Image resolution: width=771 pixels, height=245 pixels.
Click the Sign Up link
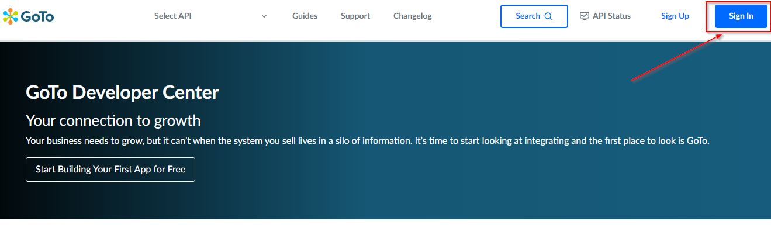pyautogui.click(x=675, y=16)
